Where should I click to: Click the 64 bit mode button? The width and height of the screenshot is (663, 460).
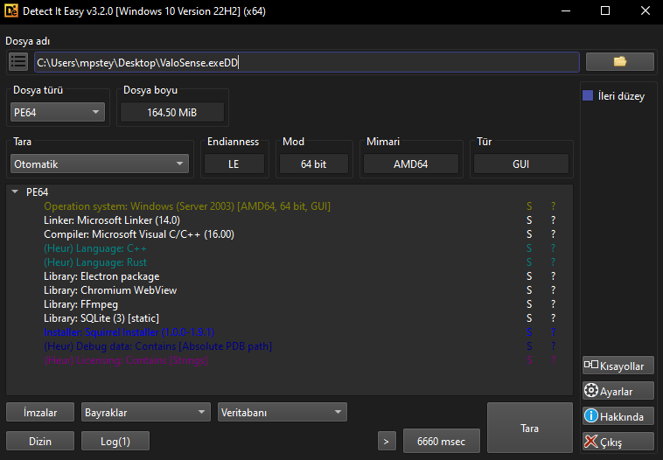[314, 164]
